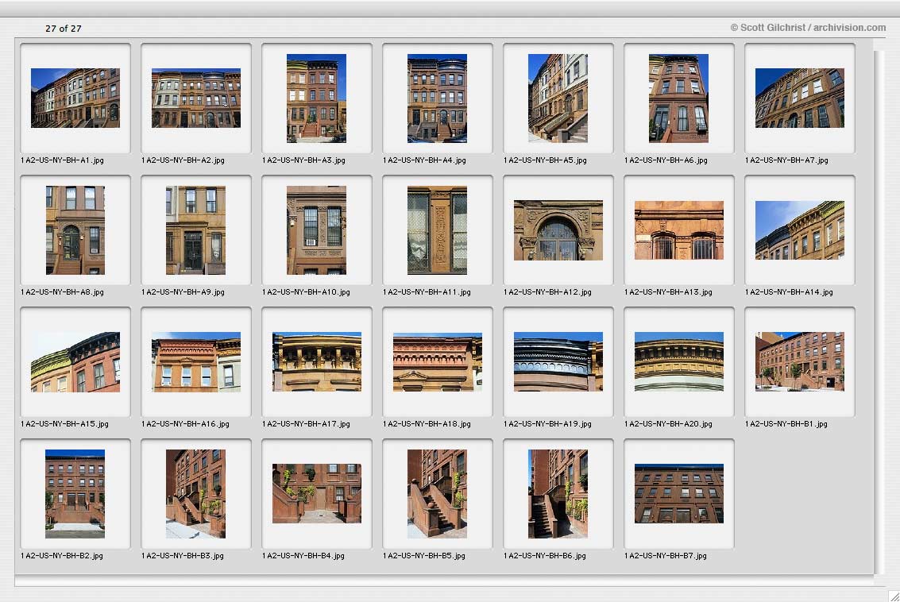
Task: Click the file name label "1A2-US-NY-BH-A19.jpg"
Action: 547,425
